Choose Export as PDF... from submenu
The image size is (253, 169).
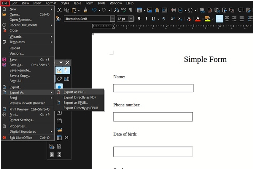point(79,92)
